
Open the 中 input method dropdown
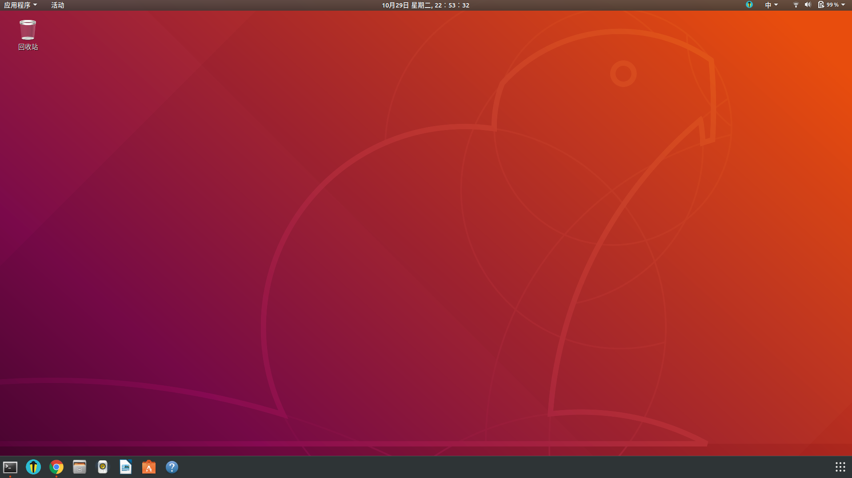pyautogui.click(x=771, y=5)
